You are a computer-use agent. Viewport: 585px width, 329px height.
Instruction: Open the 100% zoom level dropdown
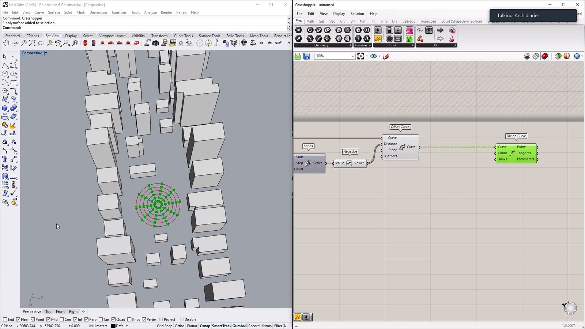(352, 56)
